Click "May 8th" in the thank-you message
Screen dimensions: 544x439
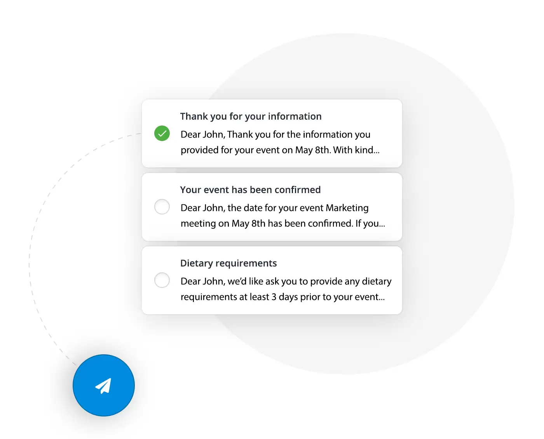(312, 150)
